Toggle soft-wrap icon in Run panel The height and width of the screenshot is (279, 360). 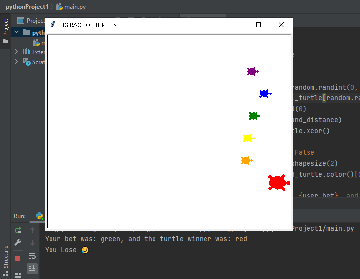pyautogui.click(x=32, y=256)
